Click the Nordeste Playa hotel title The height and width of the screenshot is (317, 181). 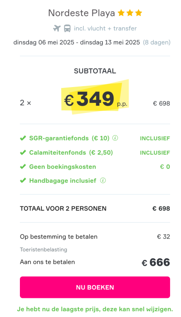[x=81, y=13]
